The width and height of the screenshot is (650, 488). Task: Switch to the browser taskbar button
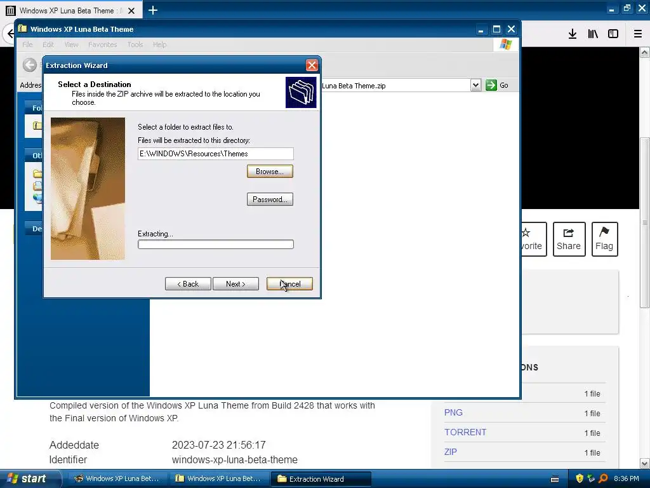click(x=117, y=478)
